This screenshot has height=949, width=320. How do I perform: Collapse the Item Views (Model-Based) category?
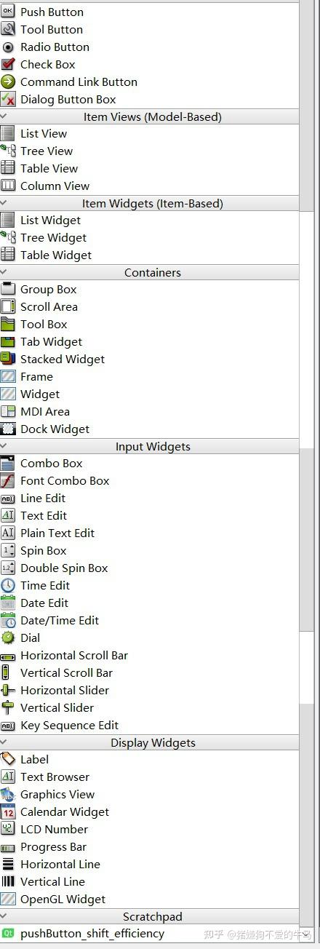point(149,116)
